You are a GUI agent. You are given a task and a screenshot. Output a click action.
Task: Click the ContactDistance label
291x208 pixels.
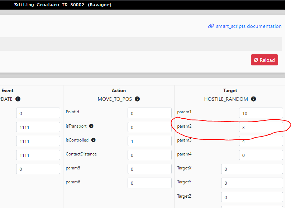pyautogui.click(x=81, y=154)
